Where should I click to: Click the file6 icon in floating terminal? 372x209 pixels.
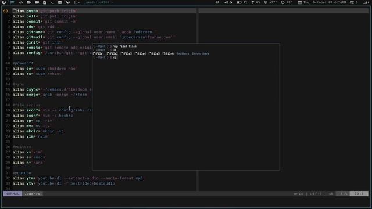pyautogui.click(x=164, y=53)
